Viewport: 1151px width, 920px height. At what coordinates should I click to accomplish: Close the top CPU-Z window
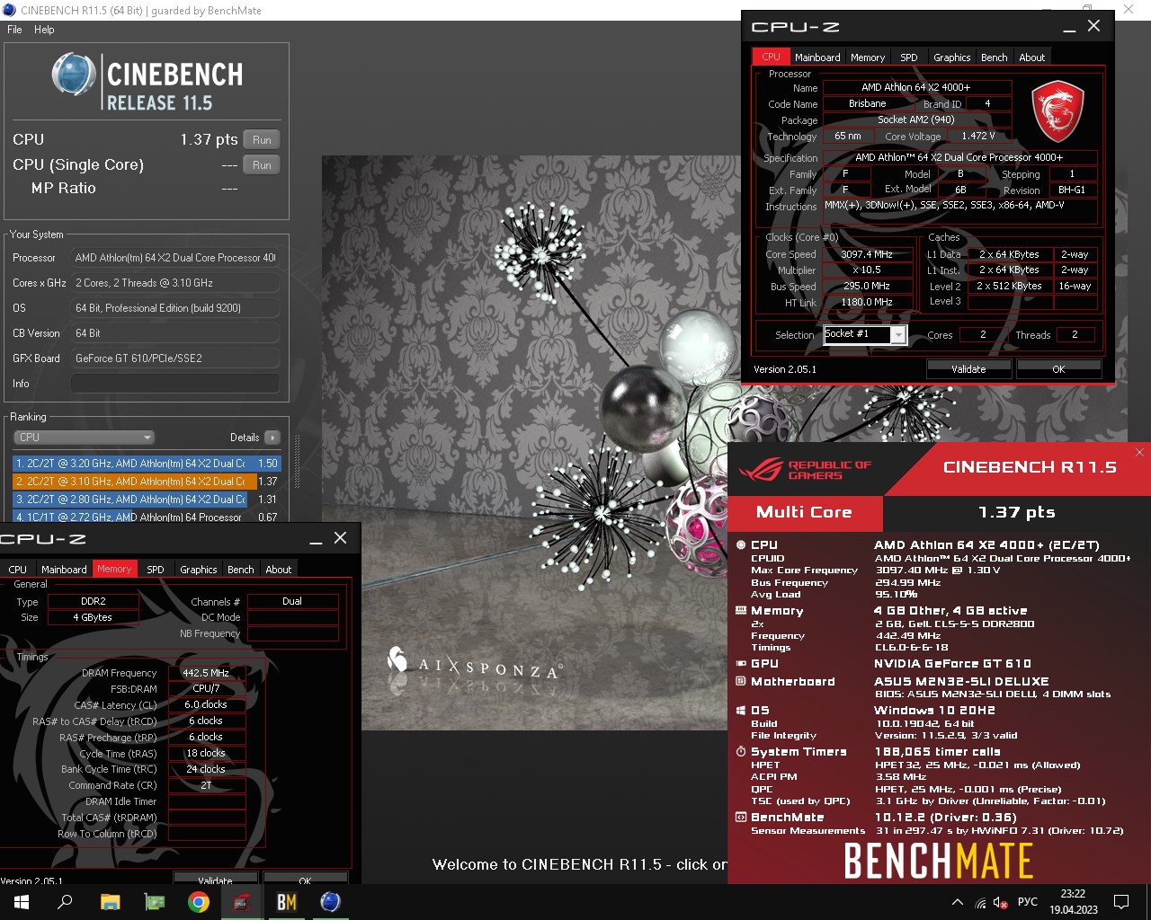[1094, 26]
